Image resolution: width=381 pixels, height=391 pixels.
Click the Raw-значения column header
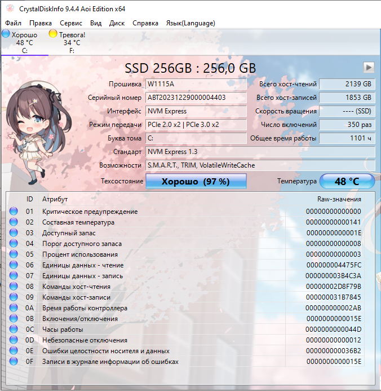[x=339, y=199]
